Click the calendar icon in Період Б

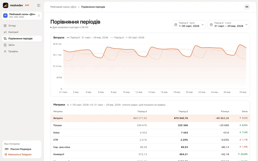[x=211, y=25]
